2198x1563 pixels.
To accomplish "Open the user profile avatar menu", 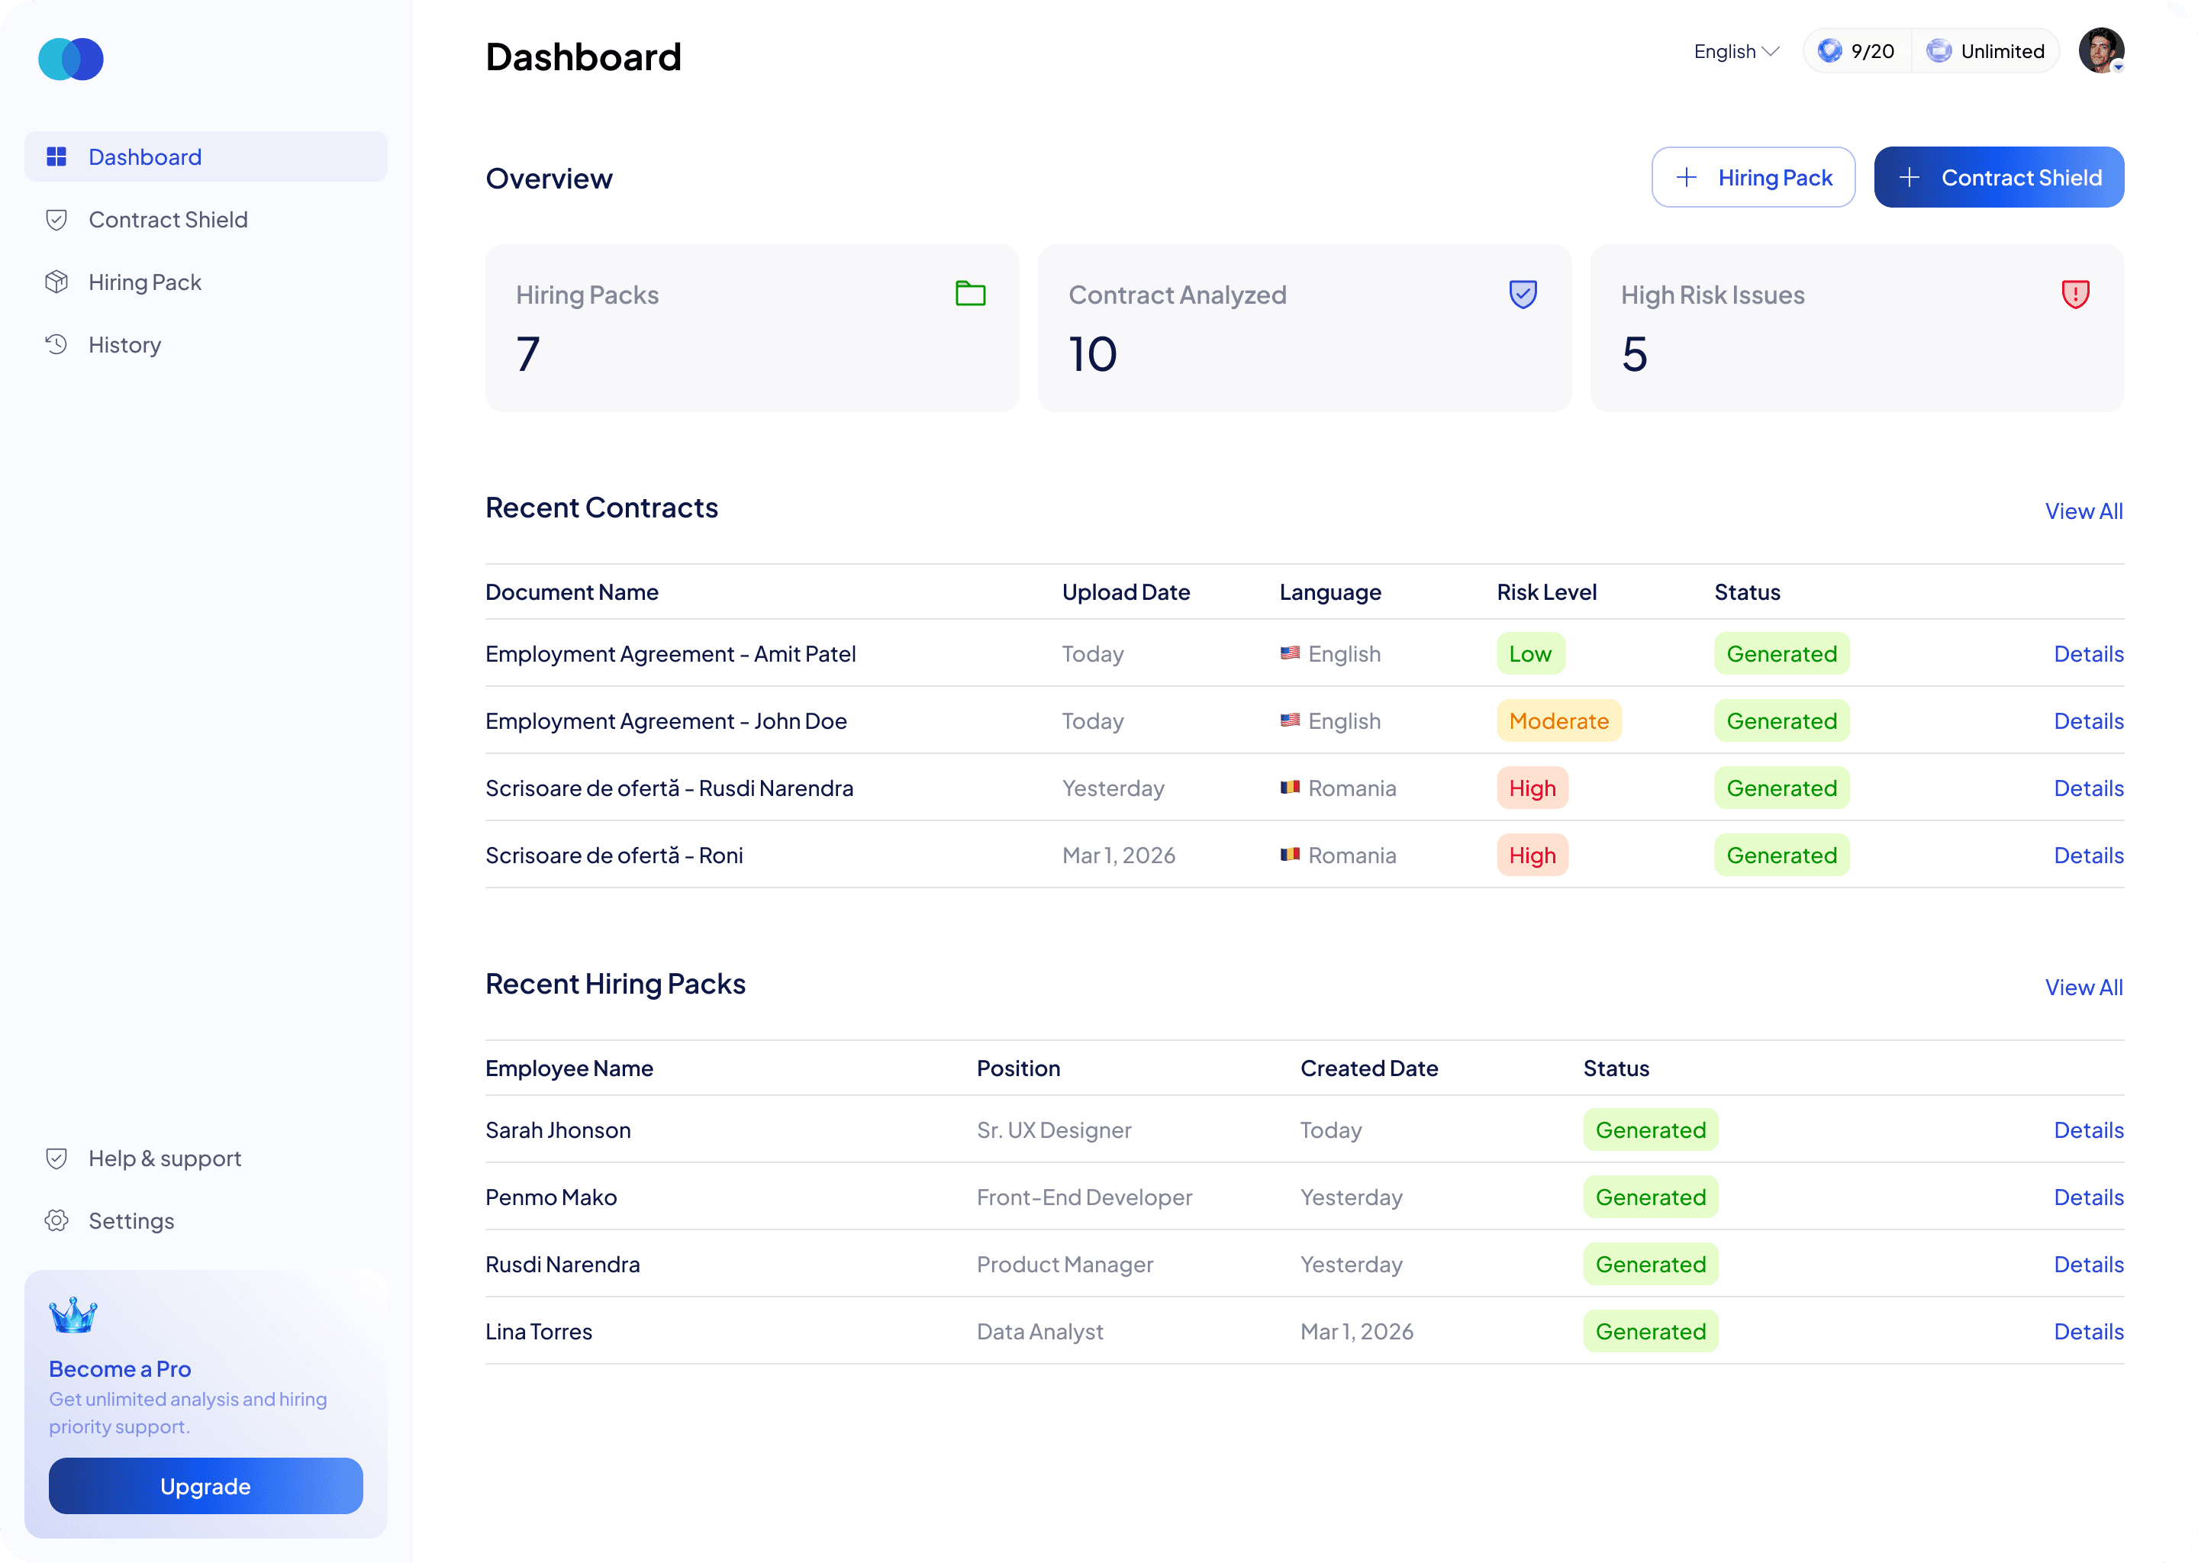I will (2101, 50).
